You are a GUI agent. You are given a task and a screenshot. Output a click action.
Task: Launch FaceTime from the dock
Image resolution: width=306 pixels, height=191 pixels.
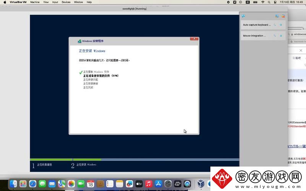pos(81,184)
